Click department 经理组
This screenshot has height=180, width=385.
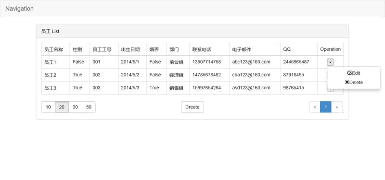[x=176, y=75]
